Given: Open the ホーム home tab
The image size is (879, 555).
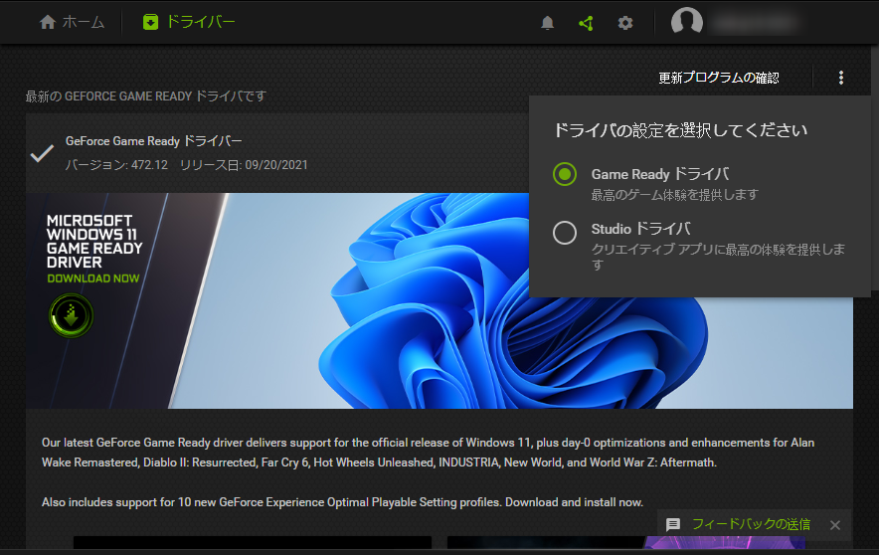Looking at the screenshot, I should click(x=72, y=23).
